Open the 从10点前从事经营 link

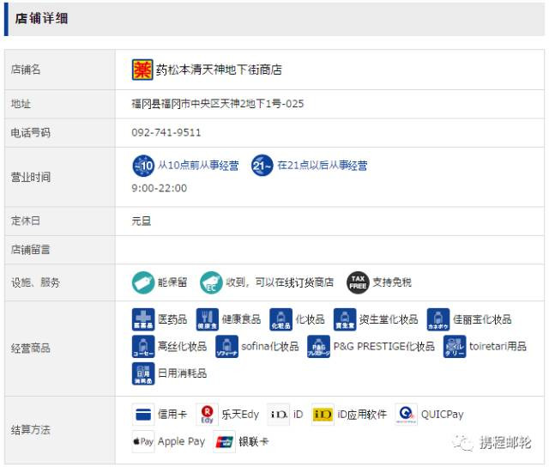(198, 165)
